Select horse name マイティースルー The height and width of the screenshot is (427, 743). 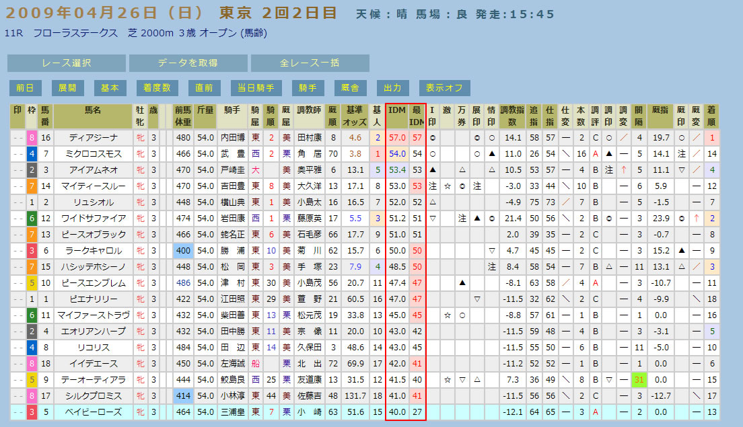94,186
